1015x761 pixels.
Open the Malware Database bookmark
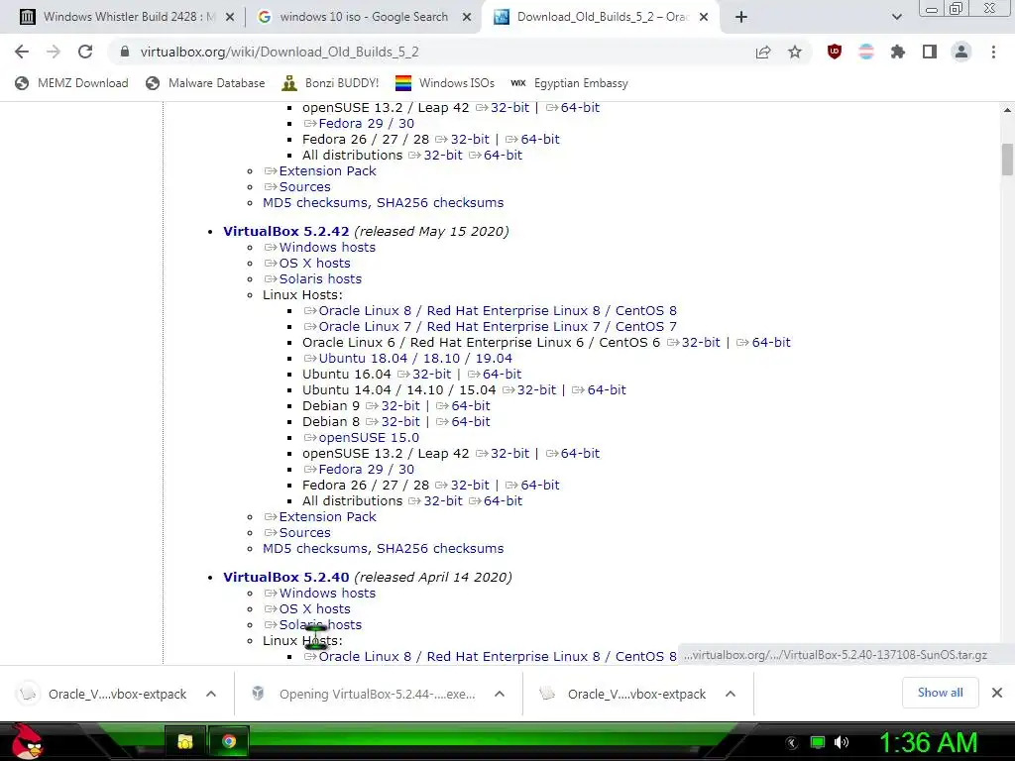[x=205, y=83]
